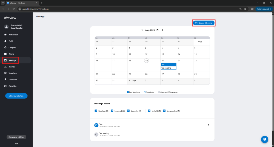Select Meetings in the sidebar

(16, 60)
